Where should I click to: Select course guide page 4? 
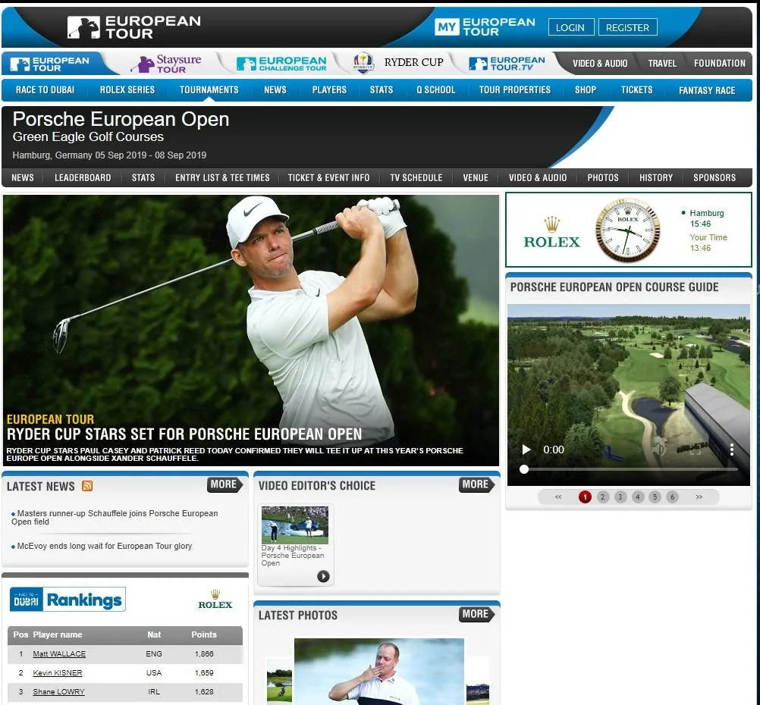pyautogui.click(x=637, y=497)
